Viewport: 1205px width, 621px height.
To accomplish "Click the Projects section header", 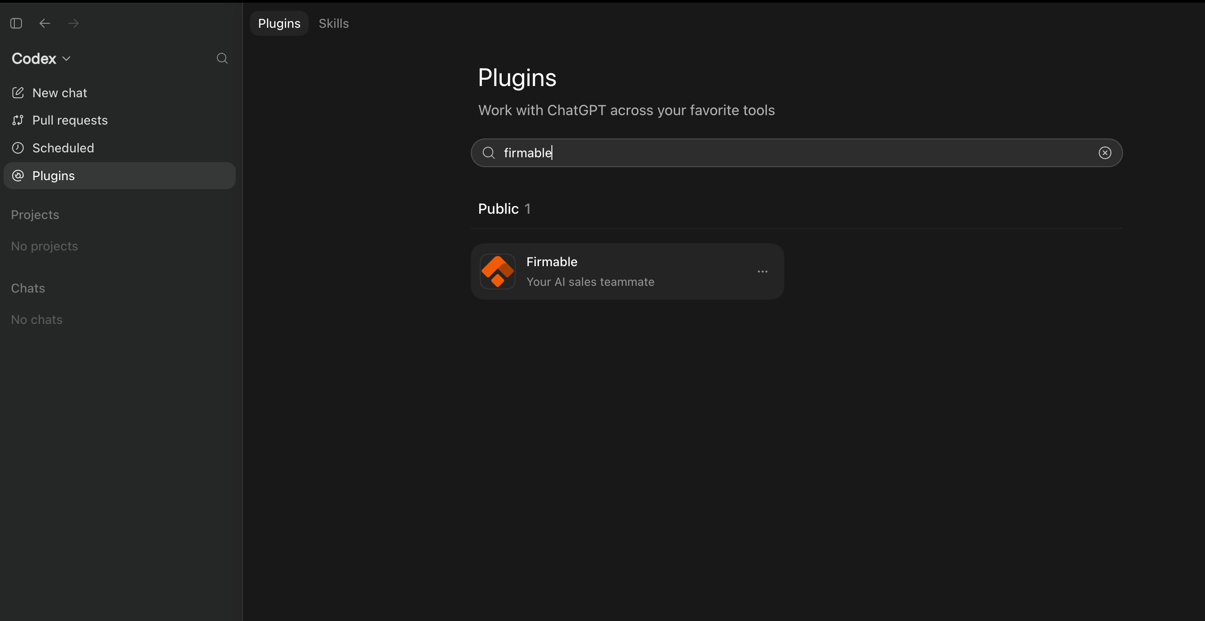I will click(35, 215).
